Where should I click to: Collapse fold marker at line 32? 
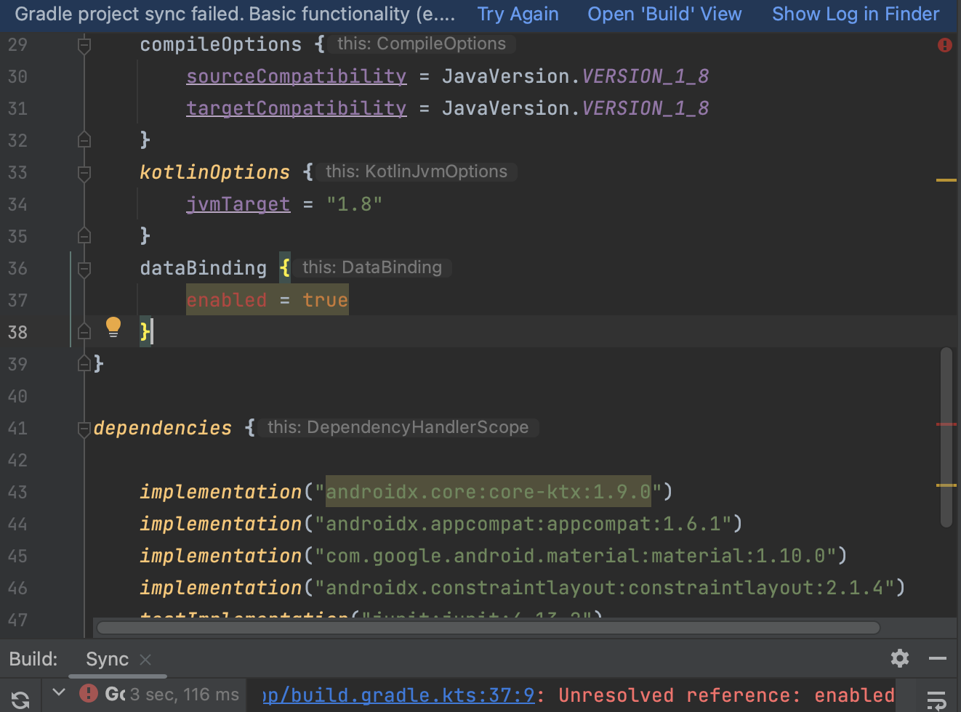(84, 139)
